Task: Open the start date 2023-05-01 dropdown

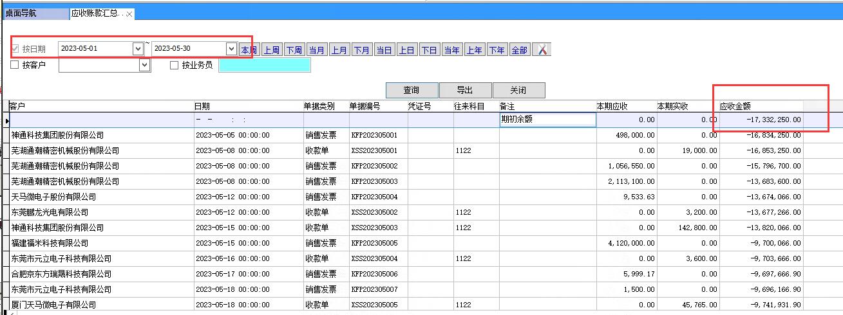Action: pos(137,48)
